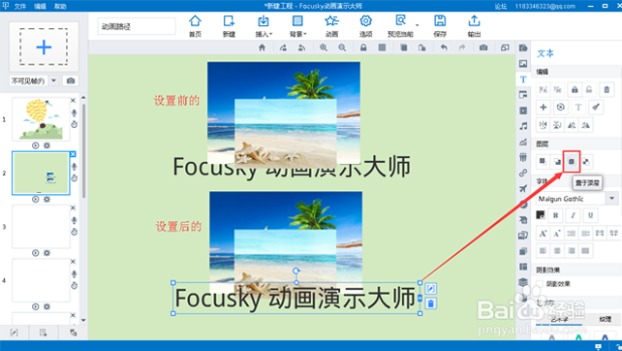Click the timer icon for frame 2
622x351 pixels.
click(x=75, y=178)
